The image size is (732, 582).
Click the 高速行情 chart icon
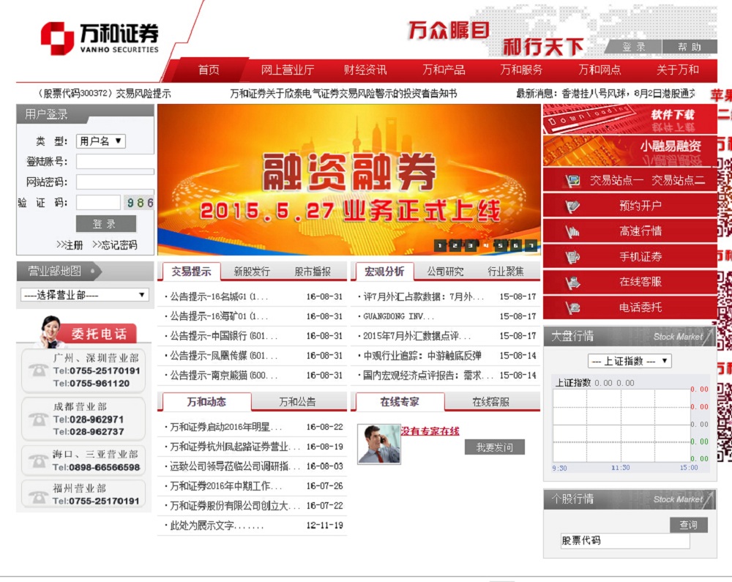tap(573, 231)
